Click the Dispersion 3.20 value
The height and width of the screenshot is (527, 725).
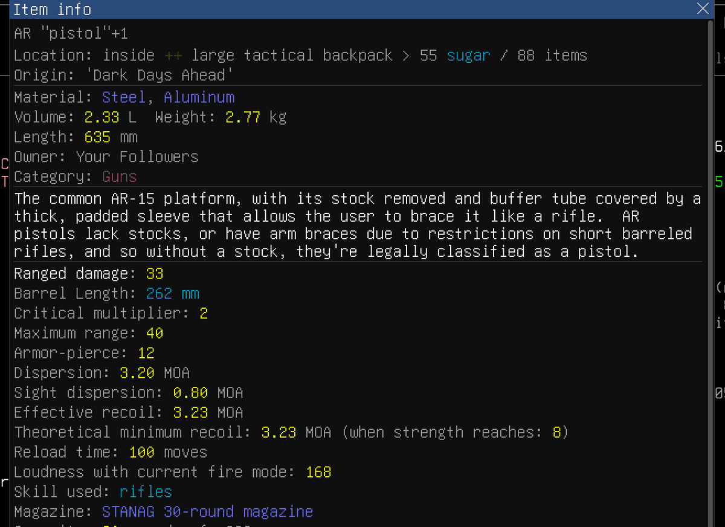tap(137, 373)
